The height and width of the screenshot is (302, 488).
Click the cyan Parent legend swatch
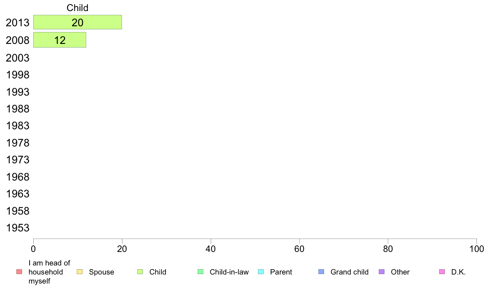(x=261, y=272)
